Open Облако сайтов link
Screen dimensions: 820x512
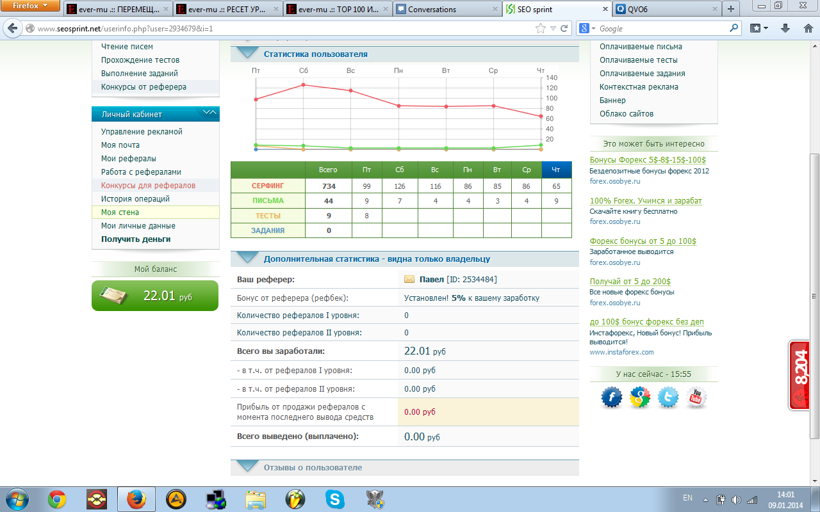tap(627, 113)
